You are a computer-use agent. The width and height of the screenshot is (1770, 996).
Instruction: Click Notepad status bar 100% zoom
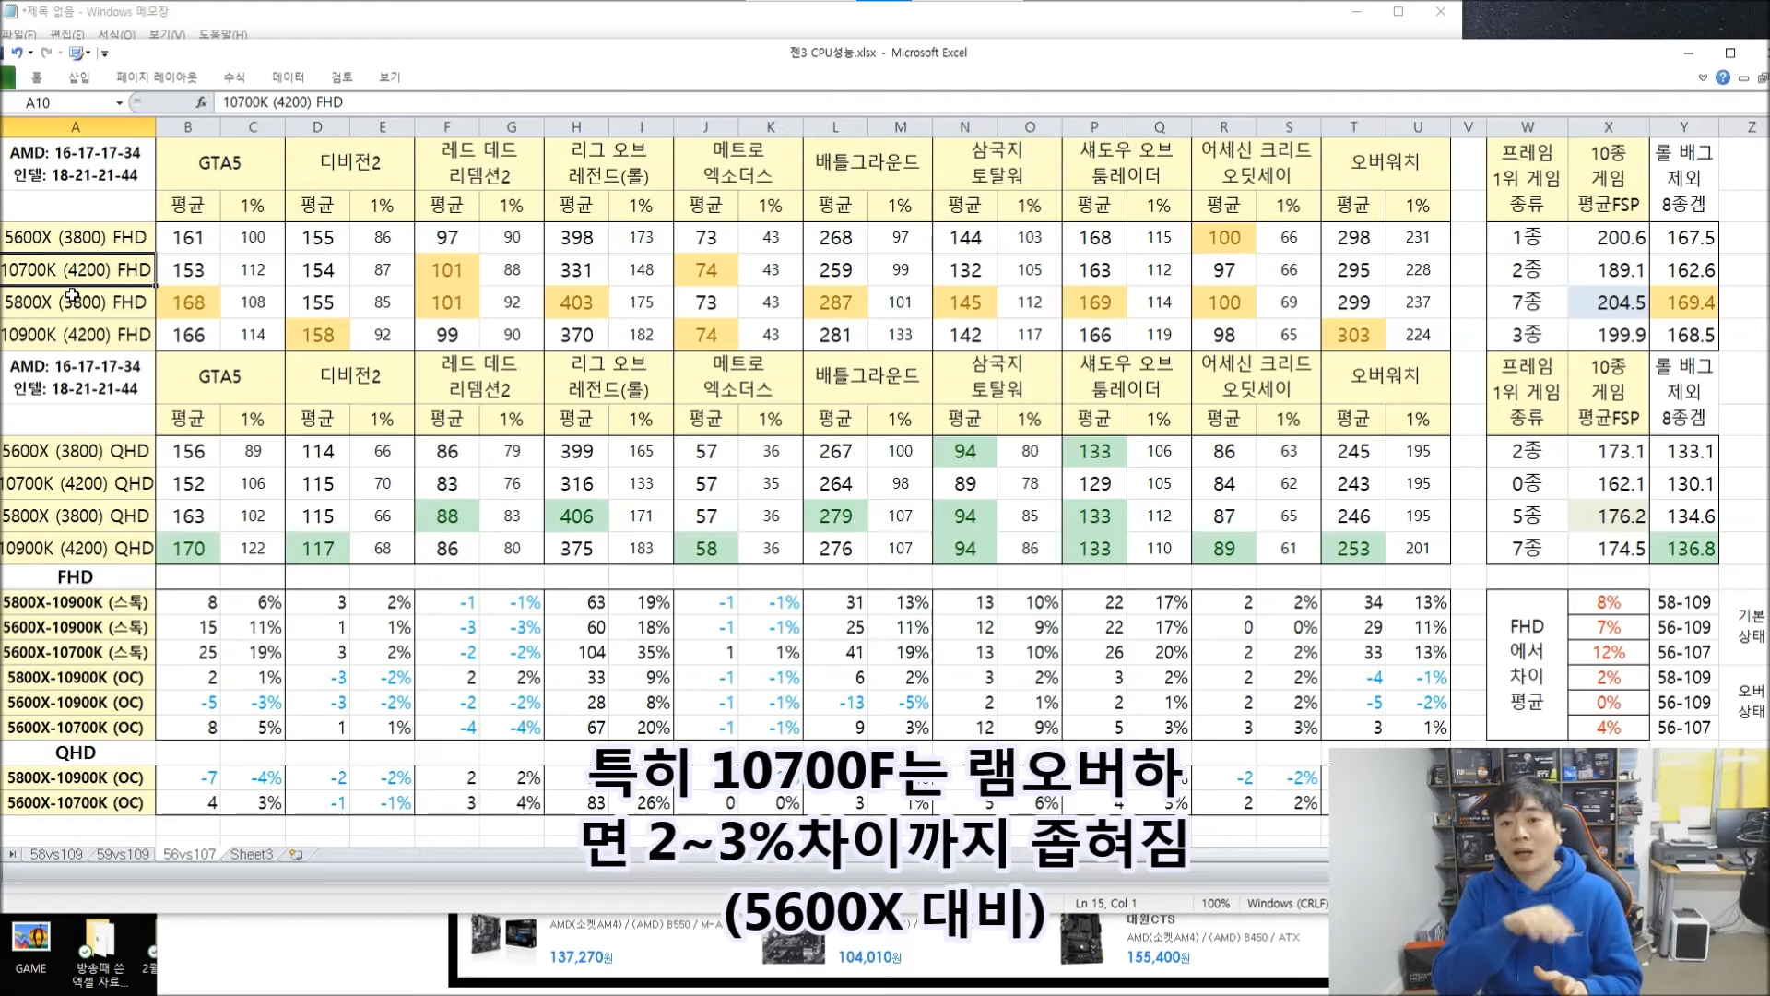(1216, 904)
